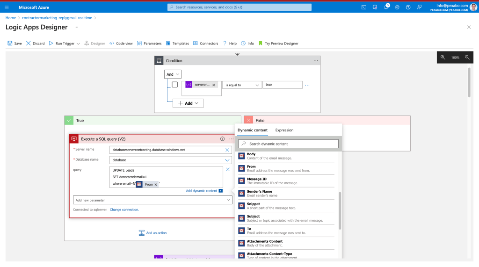Save the logic app

(15, 43)
